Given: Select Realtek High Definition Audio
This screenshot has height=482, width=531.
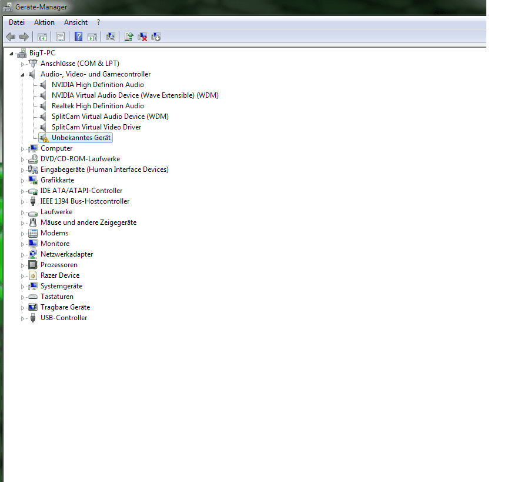Looking at the screenshot, I should pyautogui.click(x=98, y=106).
